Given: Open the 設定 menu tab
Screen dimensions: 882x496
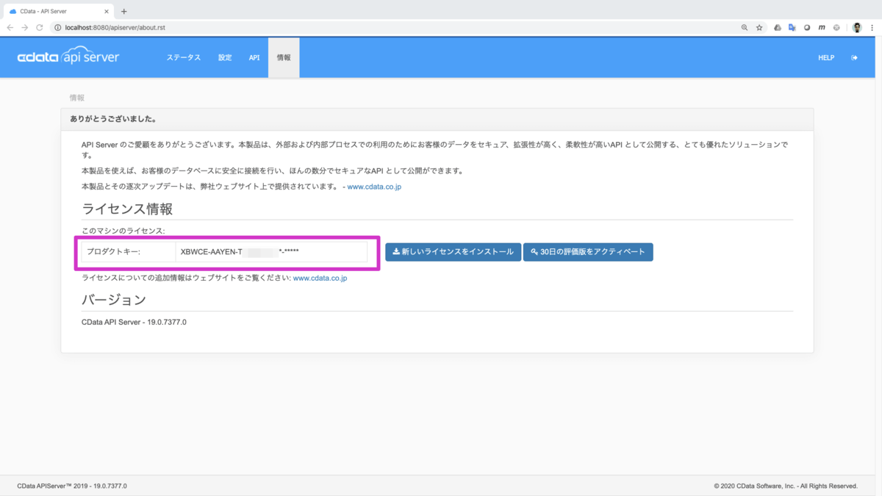Looking at the screenshot, I should (225, 57).
